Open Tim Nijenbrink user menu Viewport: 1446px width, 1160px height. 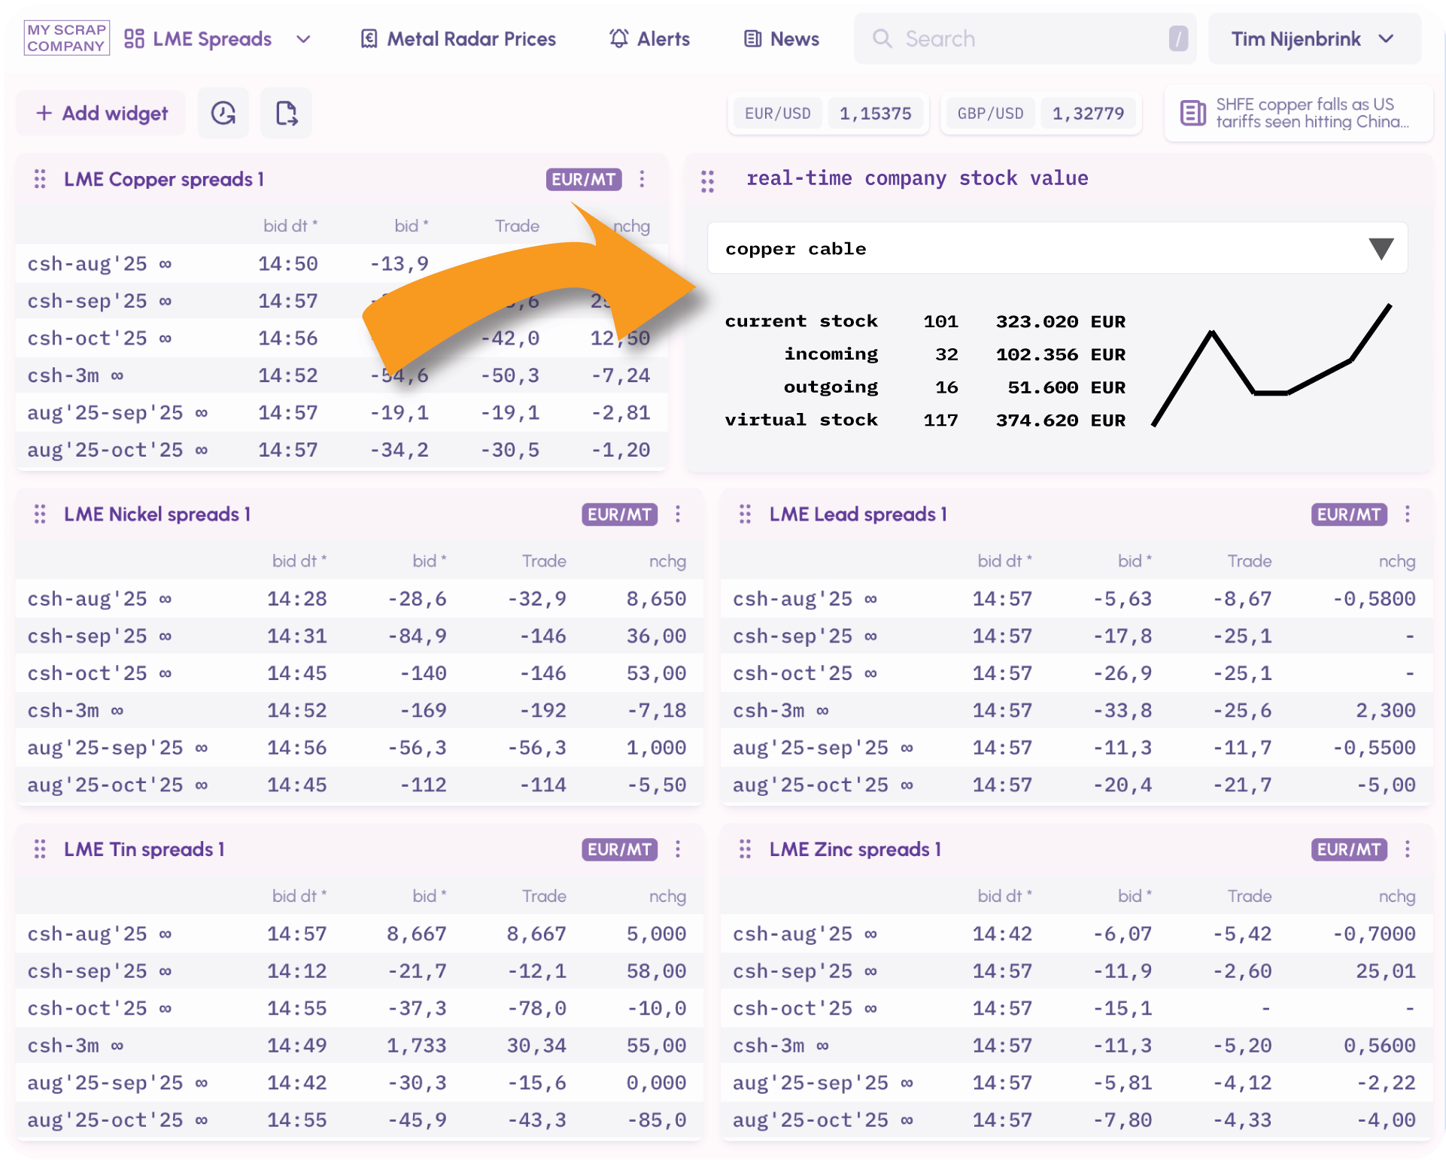pos(1314,39)
